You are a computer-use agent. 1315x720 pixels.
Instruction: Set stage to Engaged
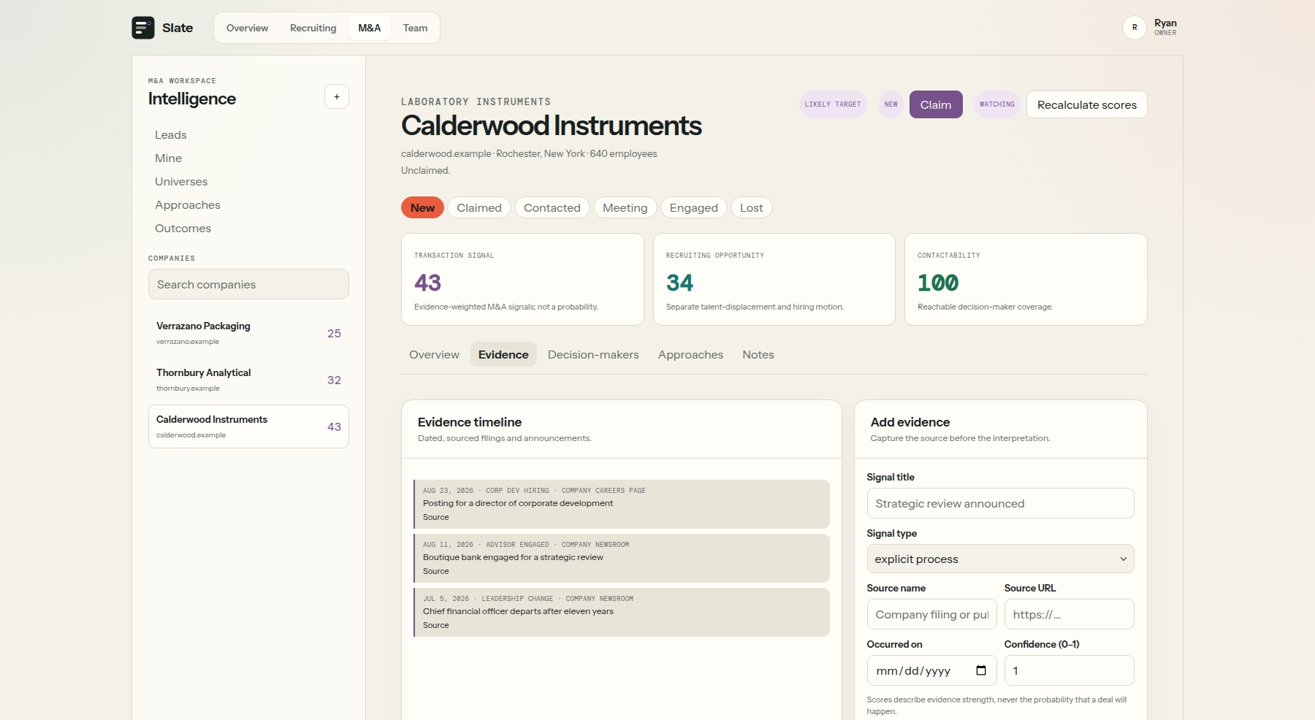click(x=694, y=207)
